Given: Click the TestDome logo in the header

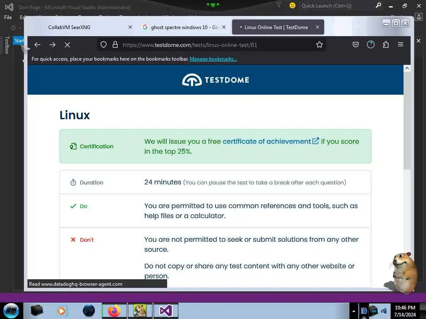Looking at the screenshot, I should click(x=215, y=80).
